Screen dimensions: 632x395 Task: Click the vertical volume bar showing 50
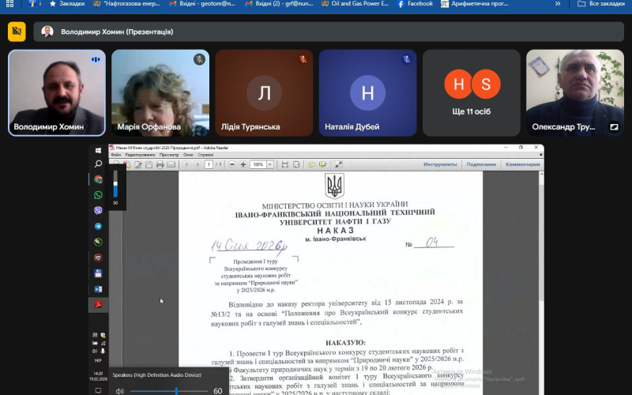(115, 184)
